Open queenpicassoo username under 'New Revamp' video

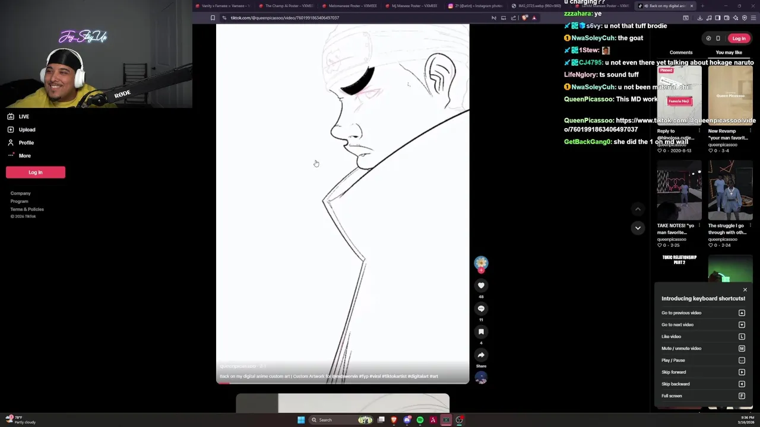coord(723,145)
